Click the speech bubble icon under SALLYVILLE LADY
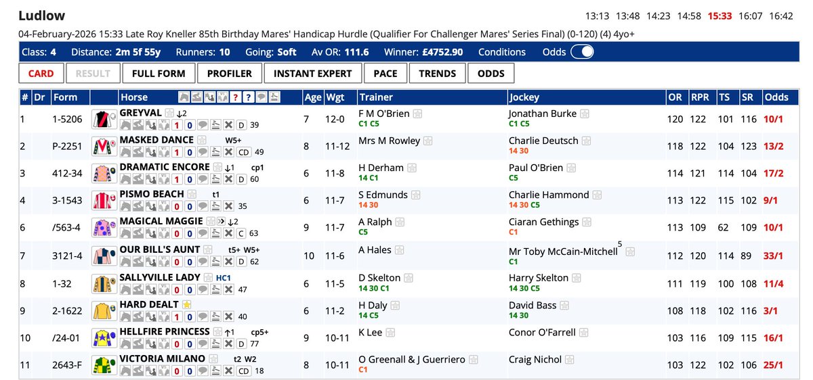Screen dimensions: 813x380 pos(203,289)
